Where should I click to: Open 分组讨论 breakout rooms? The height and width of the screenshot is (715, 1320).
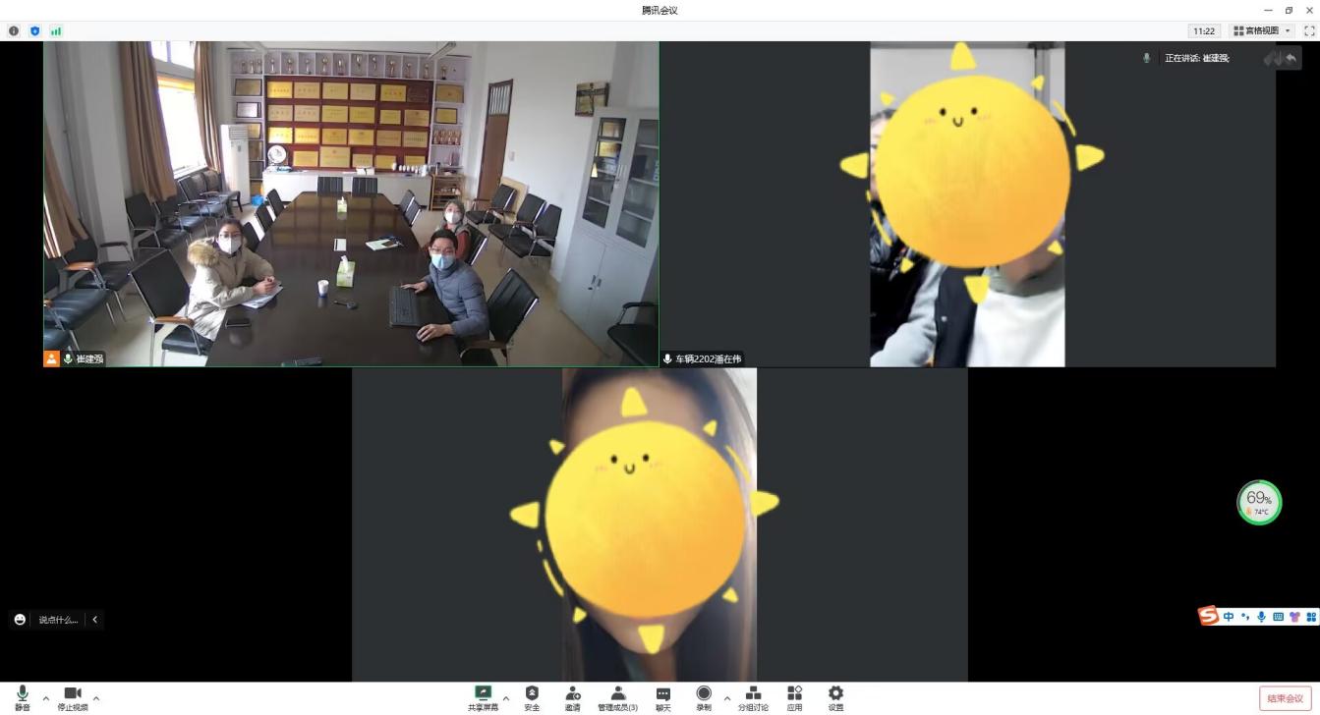pos(753,697)
